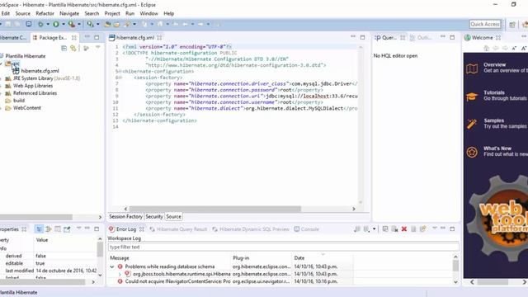Image resolution: width=528 pixels, height=297 pixels.
Task: Click the Samples wand icon
Action: coord(472,124)
